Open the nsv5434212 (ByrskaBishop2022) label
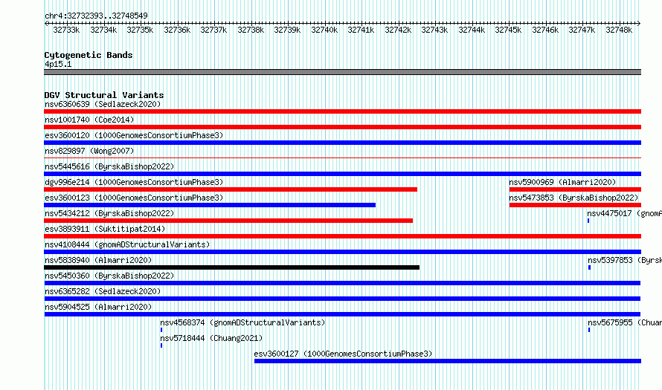 109,213
